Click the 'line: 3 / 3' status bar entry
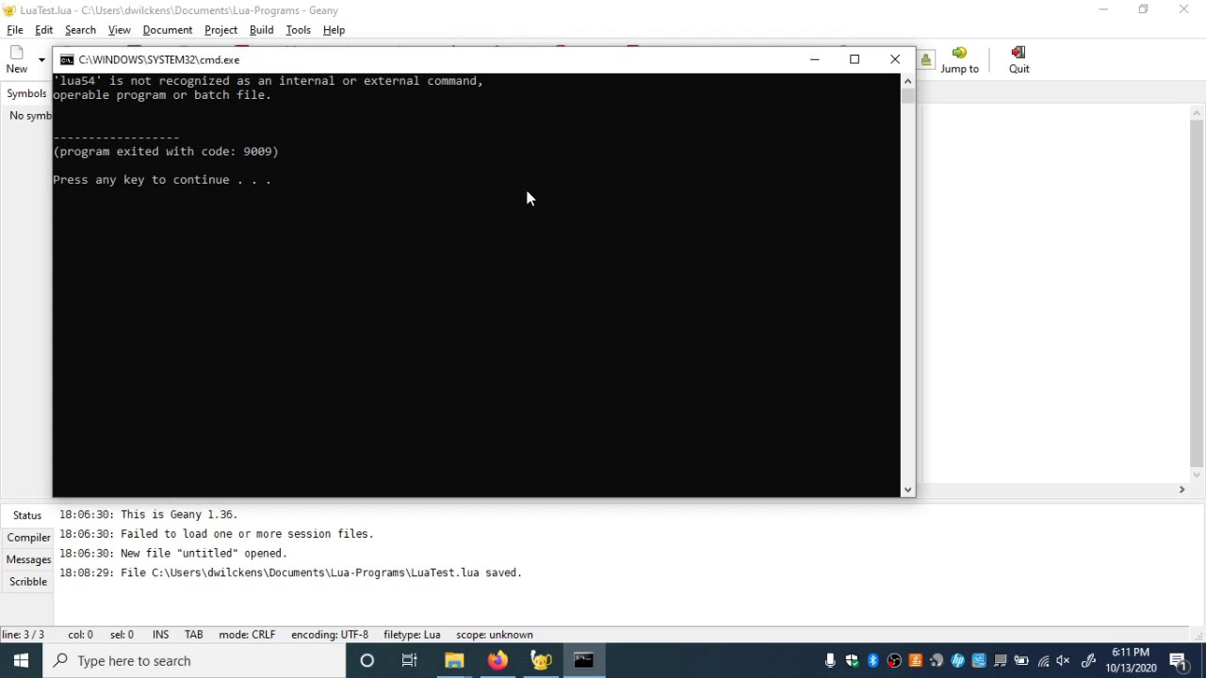Image resolution: width=1206 pixels, height=678 pixels. [23, 635]
